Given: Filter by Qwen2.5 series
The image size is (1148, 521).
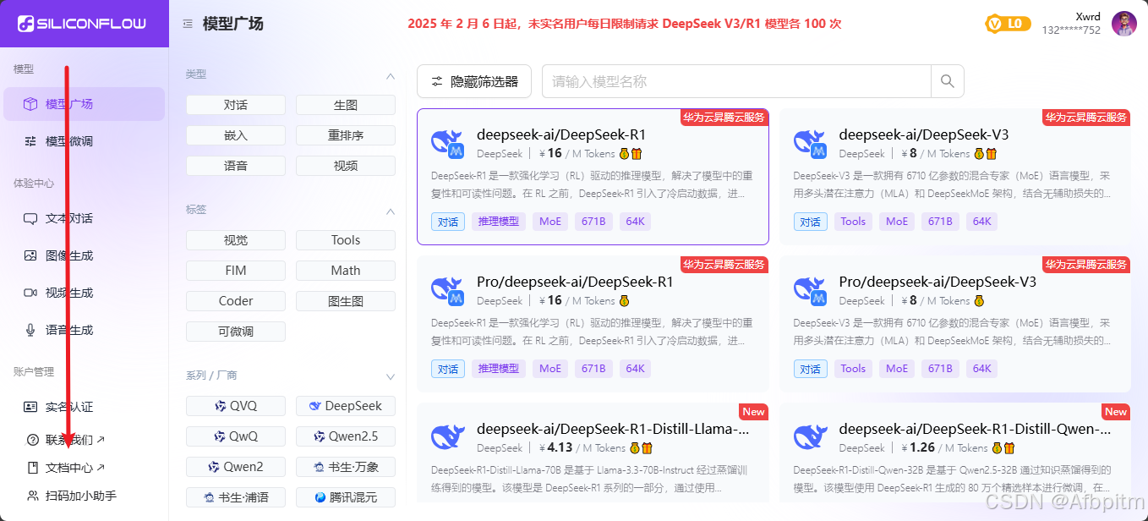Looking at the screenshot, I should [x=346, y=436].
